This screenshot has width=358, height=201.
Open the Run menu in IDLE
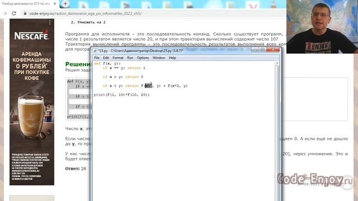[130, 58]
